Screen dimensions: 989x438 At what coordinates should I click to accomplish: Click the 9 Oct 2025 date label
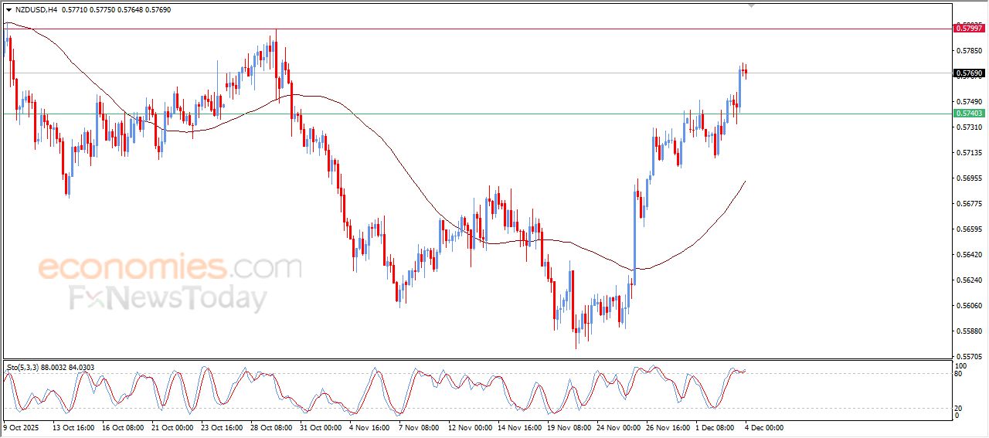point(21,426)
